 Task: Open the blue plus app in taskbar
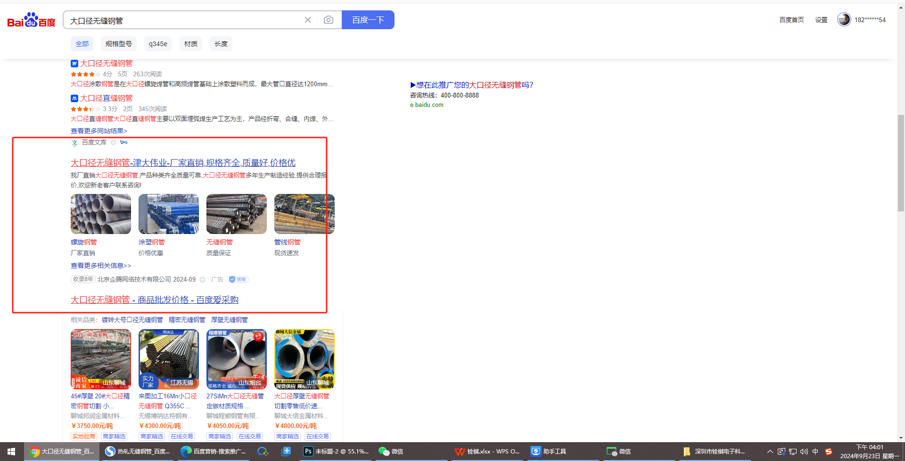point(286,452)
